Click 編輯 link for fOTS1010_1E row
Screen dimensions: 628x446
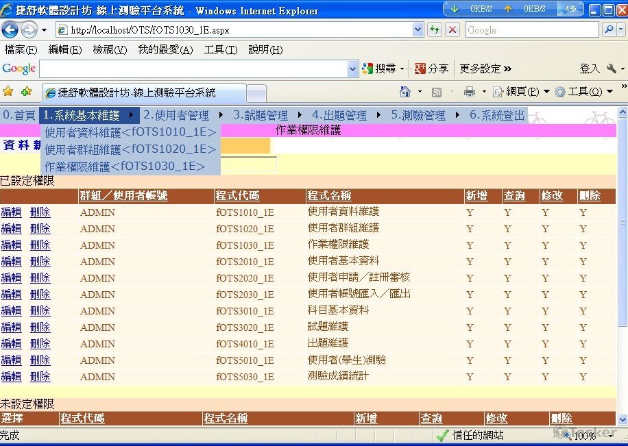[x=11, y=212]
